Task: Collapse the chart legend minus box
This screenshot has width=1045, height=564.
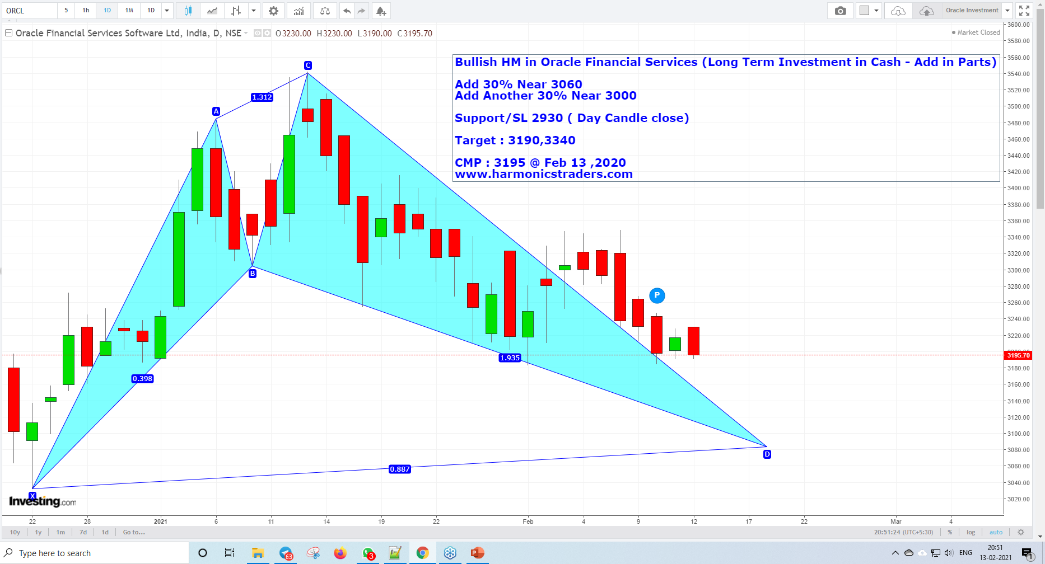Action: click(x=8, y=33)
